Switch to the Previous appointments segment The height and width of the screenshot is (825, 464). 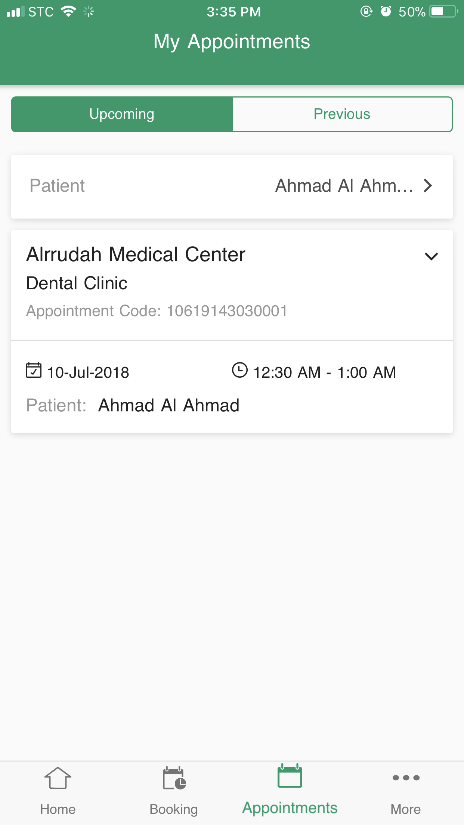[342, 114]
